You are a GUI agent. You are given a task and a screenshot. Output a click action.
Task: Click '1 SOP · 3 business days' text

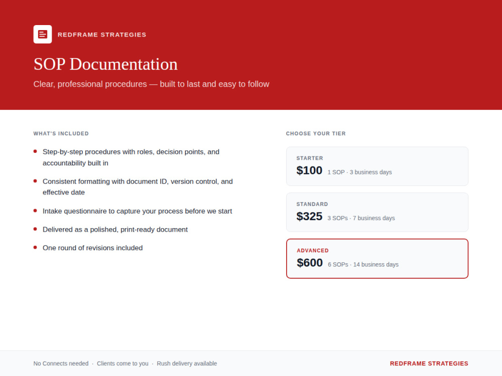[359, 172]
